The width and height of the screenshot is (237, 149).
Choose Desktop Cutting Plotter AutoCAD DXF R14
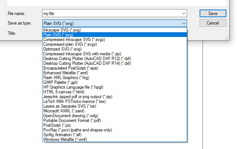114,63
